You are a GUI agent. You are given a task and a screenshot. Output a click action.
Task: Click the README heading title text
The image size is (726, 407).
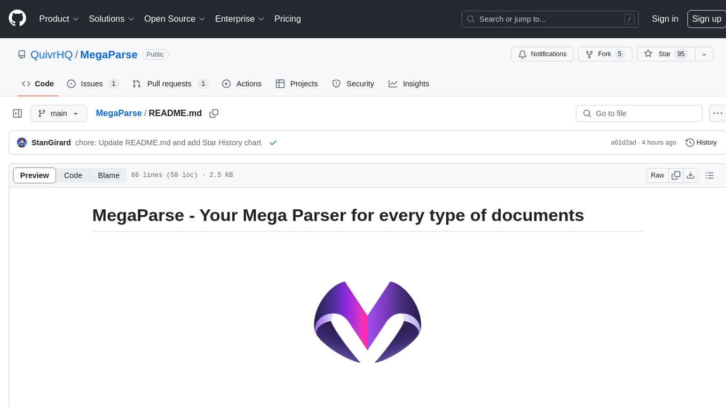[338, 215]
